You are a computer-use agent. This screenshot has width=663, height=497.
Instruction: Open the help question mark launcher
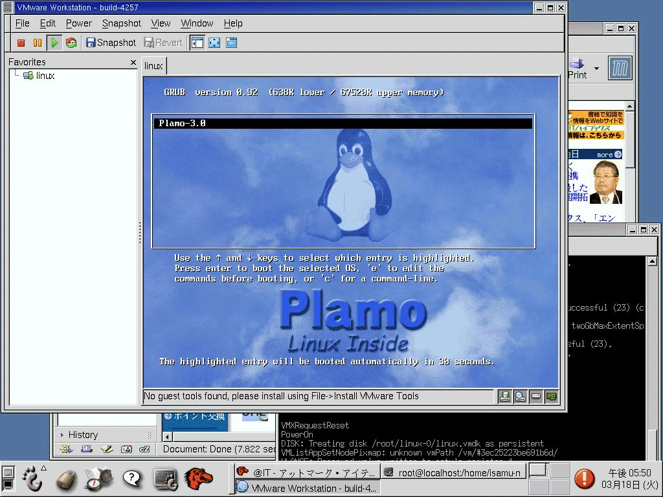[132, 479]
